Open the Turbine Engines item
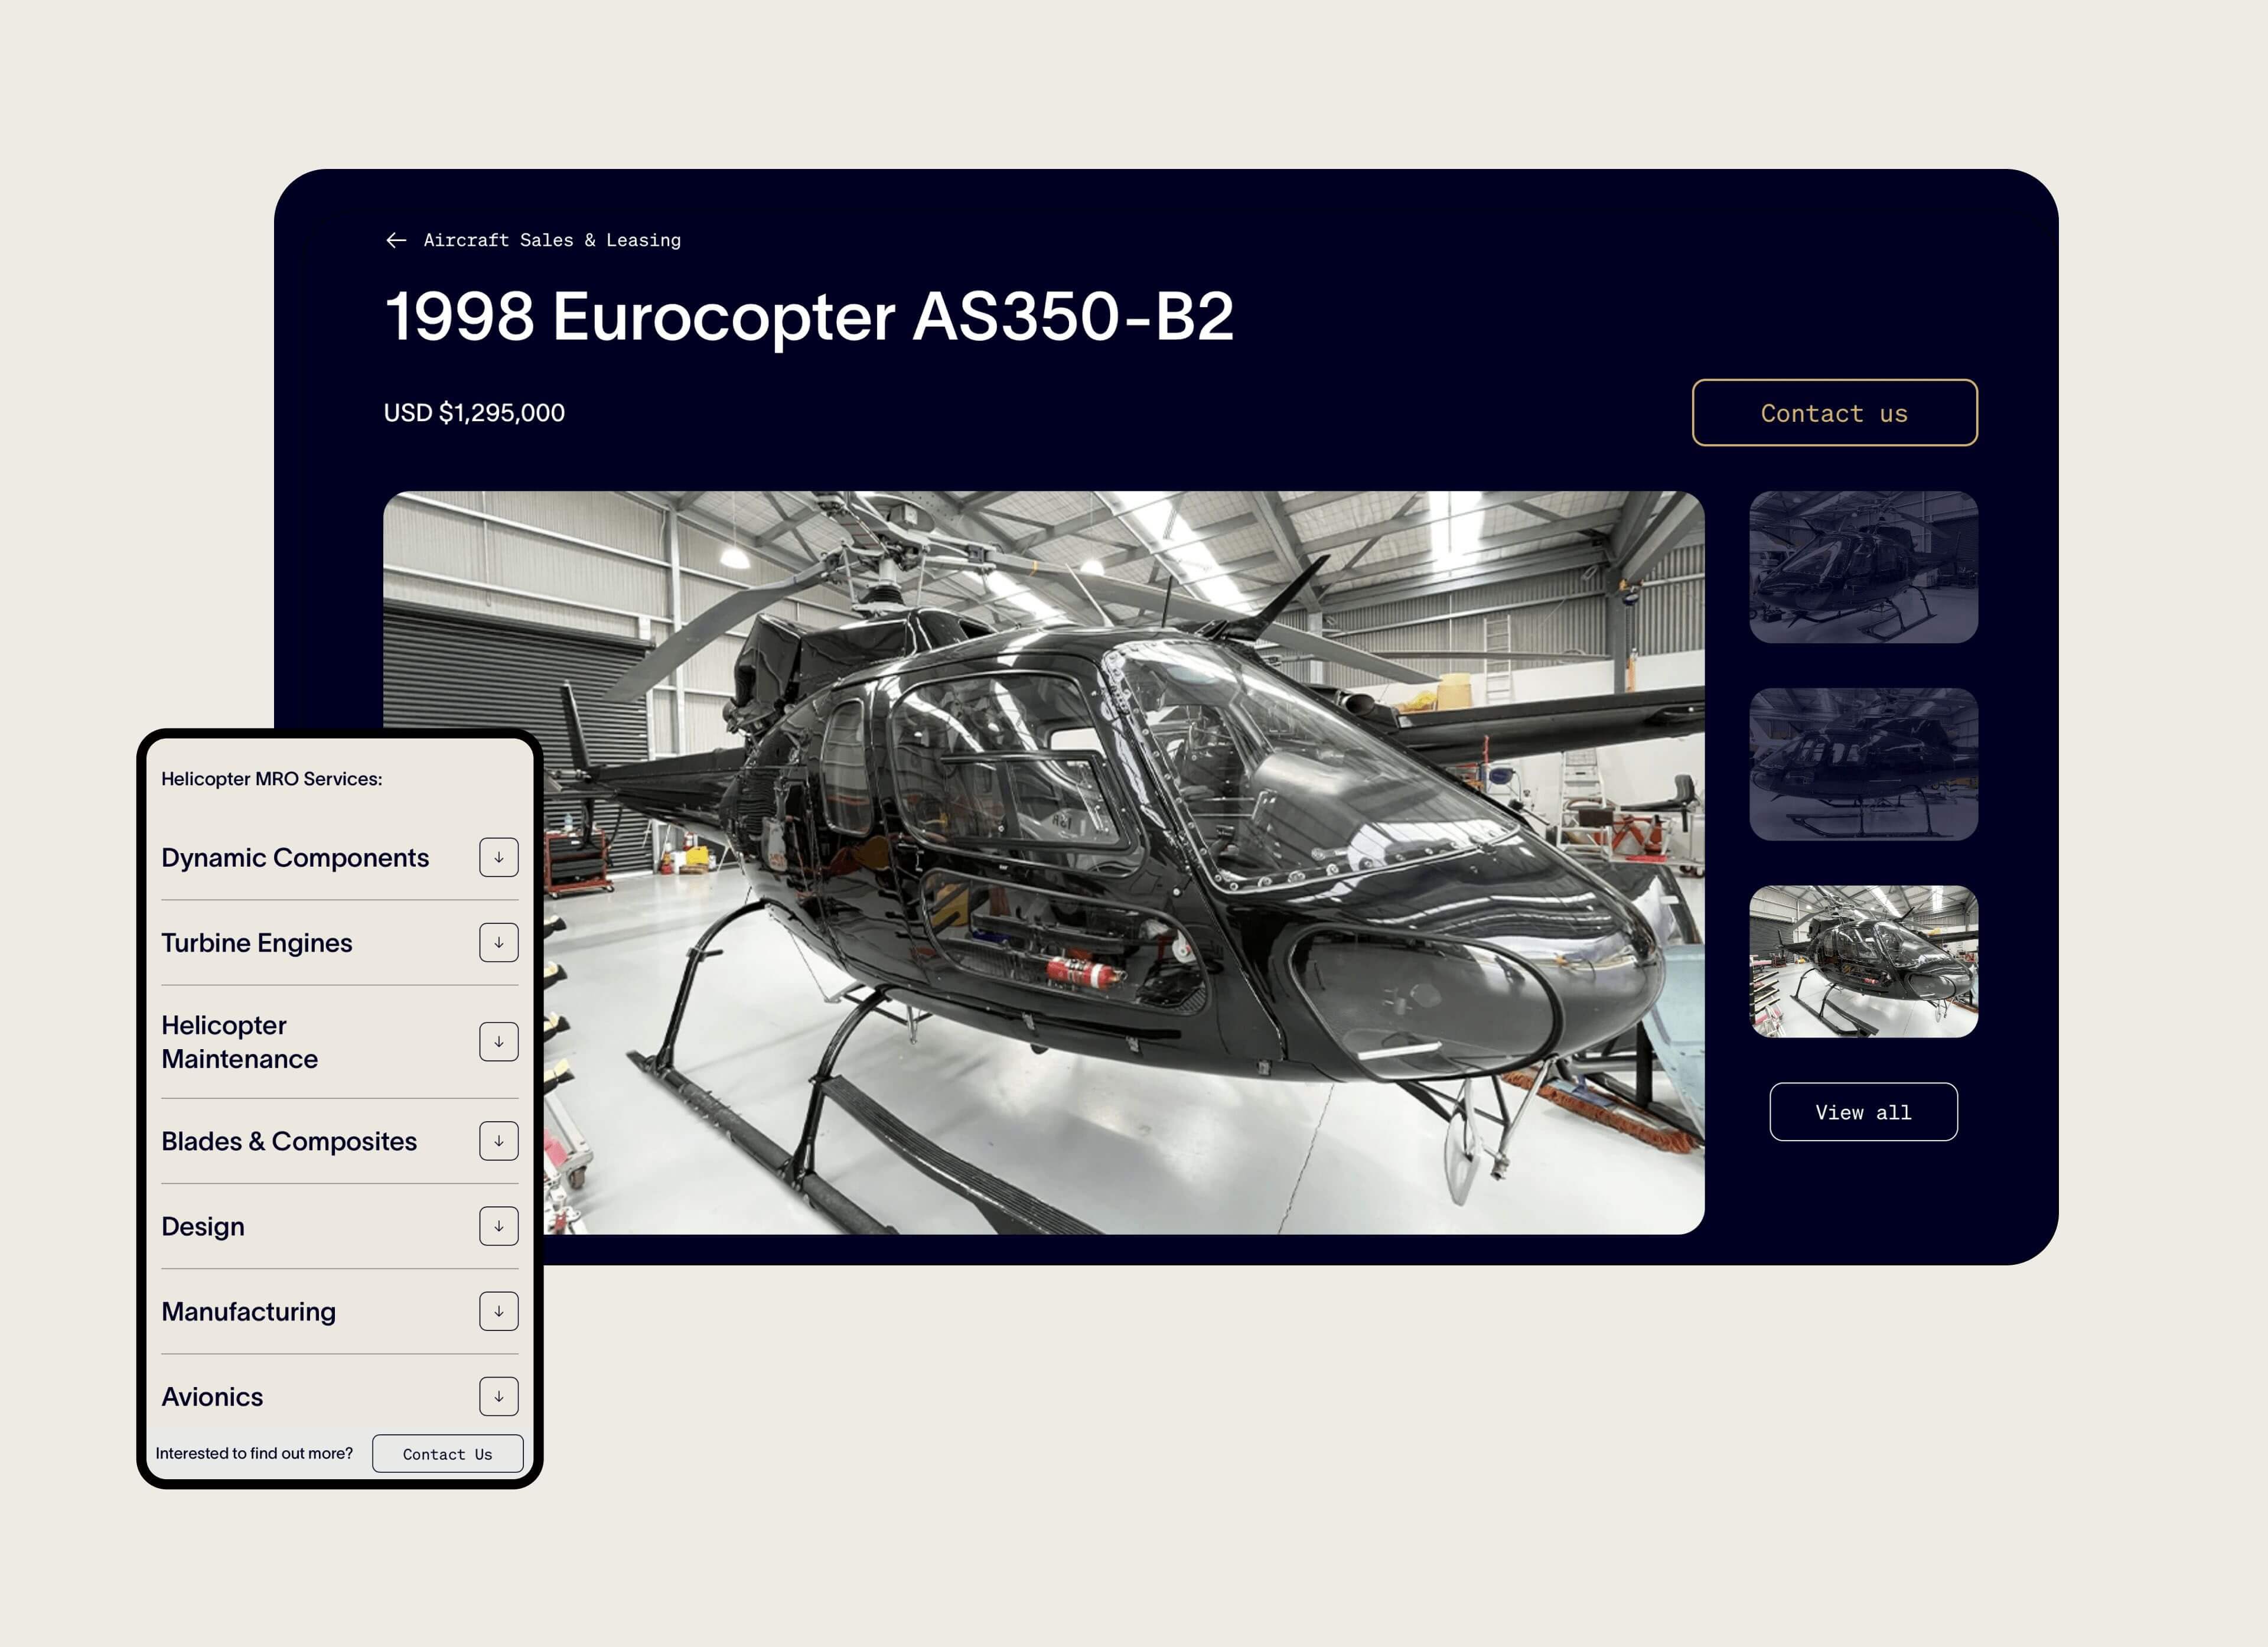 click(x=257, y=943)
